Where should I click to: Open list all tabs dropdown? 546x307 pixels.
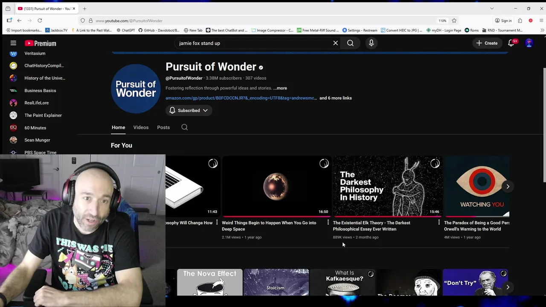coord(492,9)
